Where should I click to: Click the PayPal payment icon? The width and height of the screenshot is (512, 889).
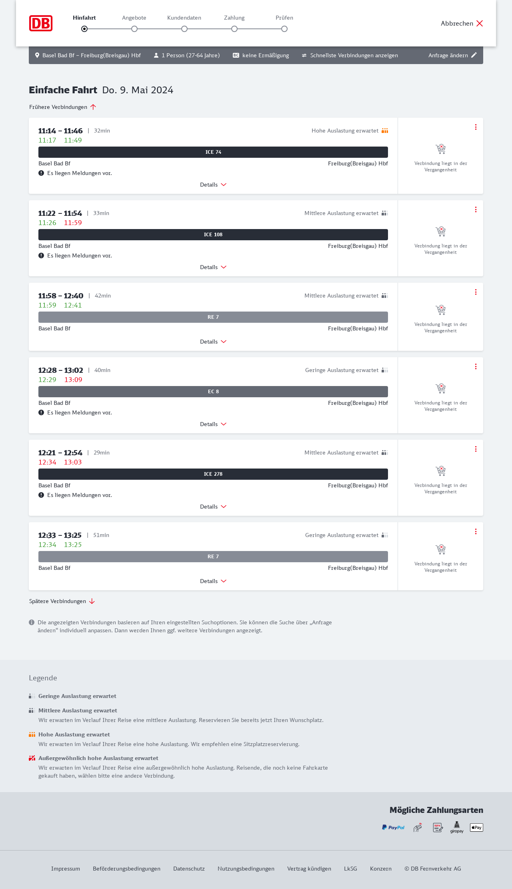[x=393, y=827]
